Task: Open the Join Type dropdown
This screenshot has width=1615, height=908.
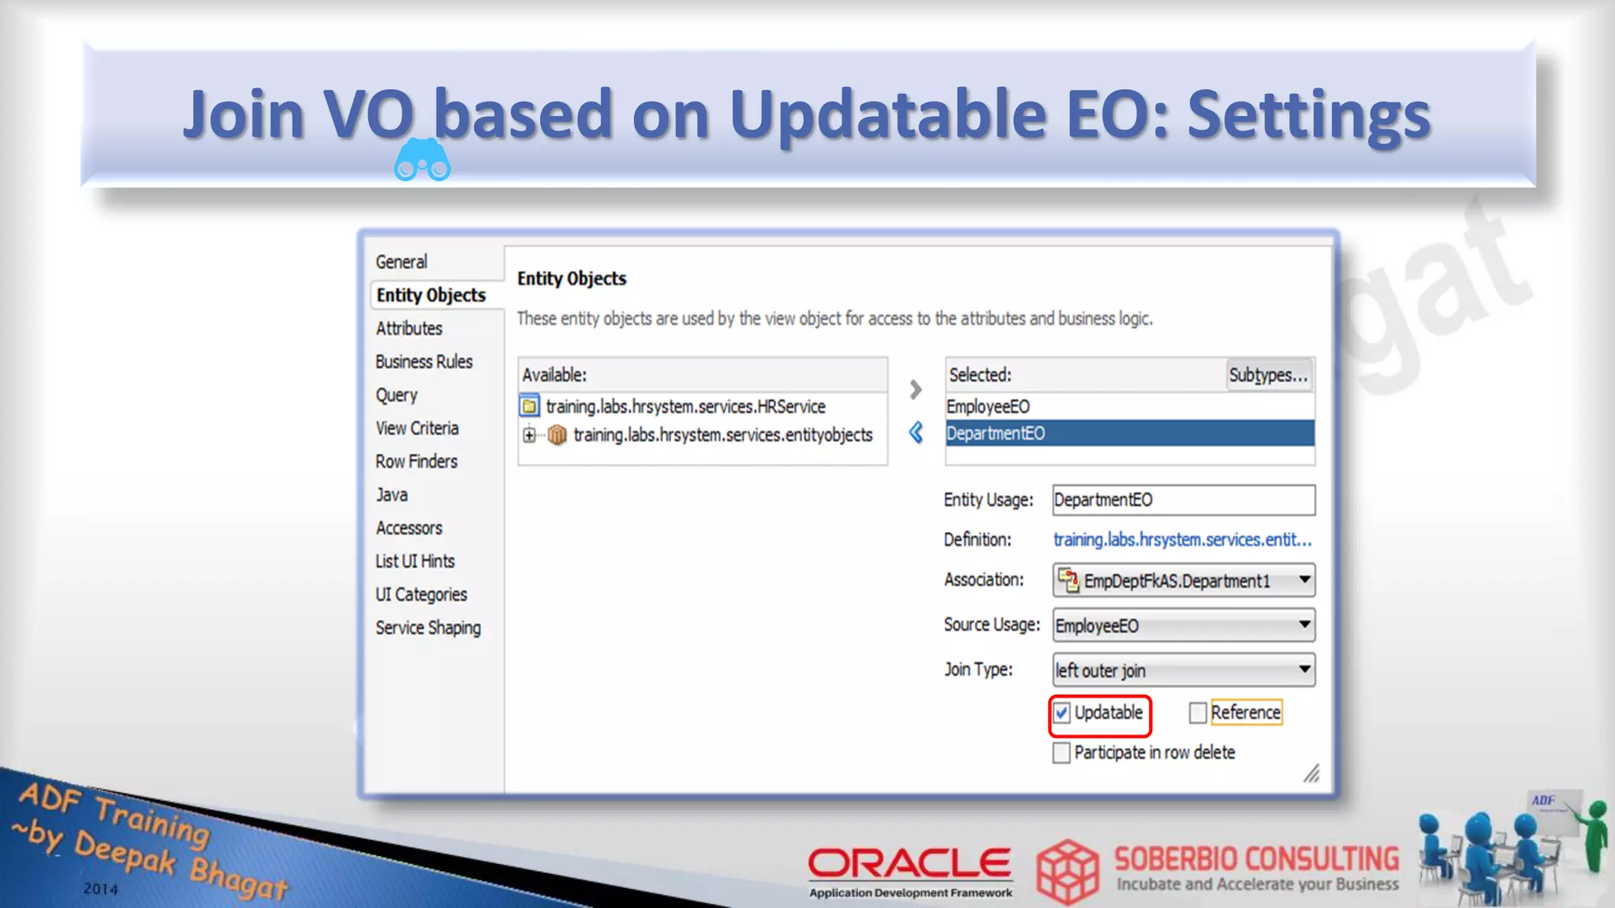Action: (x=1304, y=670)
